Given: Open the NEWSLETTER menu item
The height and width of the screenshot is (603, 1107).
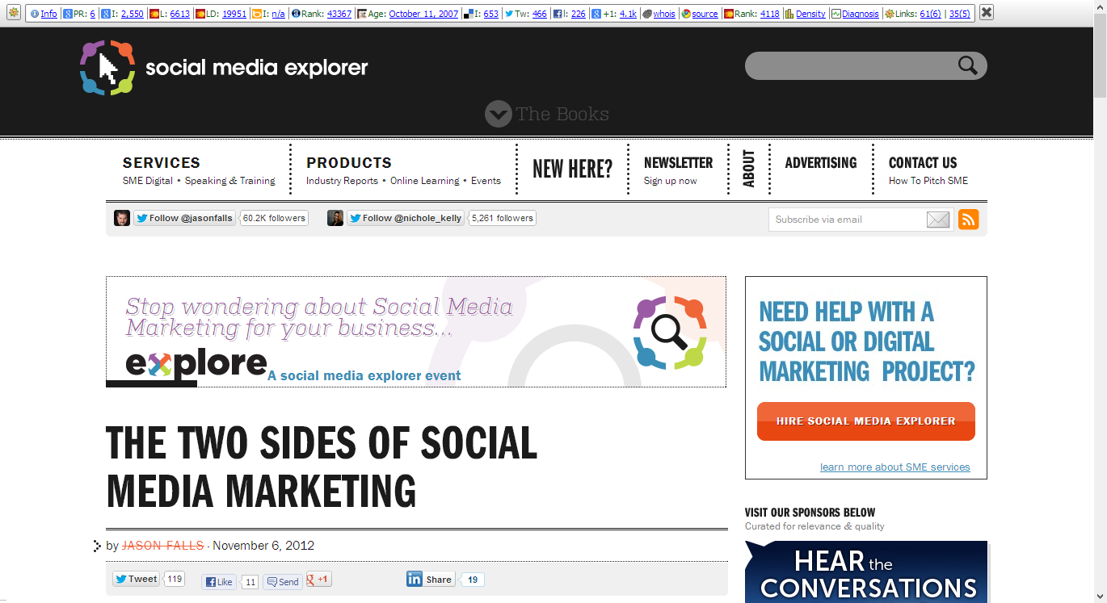Looking at the screenshot, I should pyautogui.click(x=678, y=162).
